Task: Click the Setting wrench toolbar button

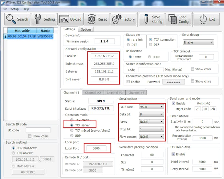Action: click(x=44, y=19)
